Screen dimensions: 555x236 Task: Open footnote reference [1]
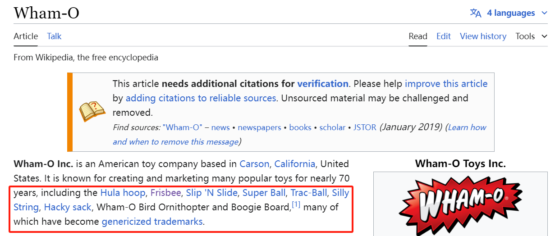[296, 205]
